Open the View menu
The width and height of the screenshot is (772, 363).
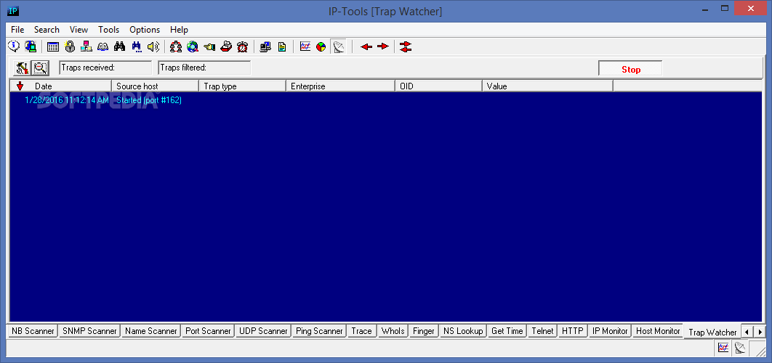[79, 30]
